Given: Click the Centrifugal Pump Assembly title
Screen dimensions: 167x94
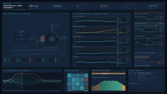Looking at the screenshot, I should [x=13, y=7].
